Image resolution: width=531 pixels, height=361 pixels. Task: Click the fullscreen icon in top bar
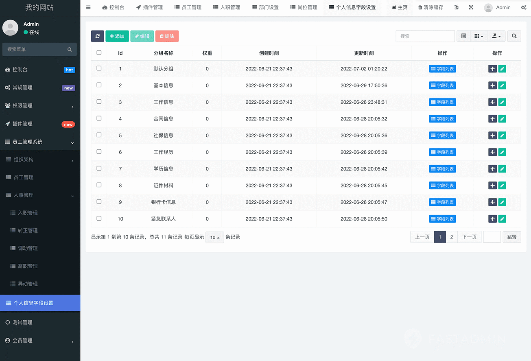click(471, 7)
